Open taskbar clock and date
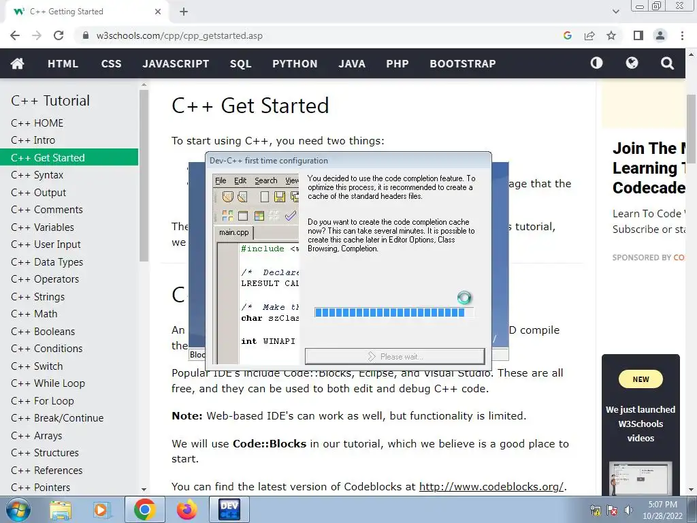 (x=662, y=510)
